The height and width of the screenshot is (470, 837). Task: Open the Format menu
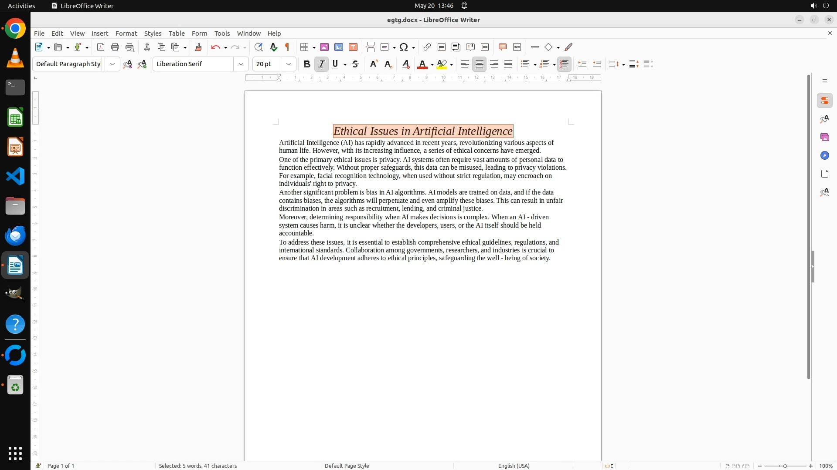pyautogui.click(x=126, y=34)
